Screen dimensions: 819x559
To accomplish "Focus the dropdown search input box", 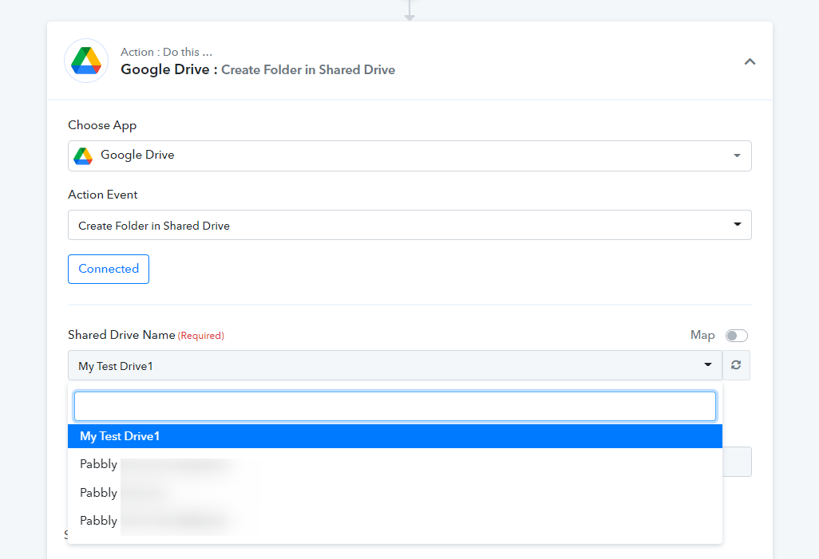I will click(395, 407).
